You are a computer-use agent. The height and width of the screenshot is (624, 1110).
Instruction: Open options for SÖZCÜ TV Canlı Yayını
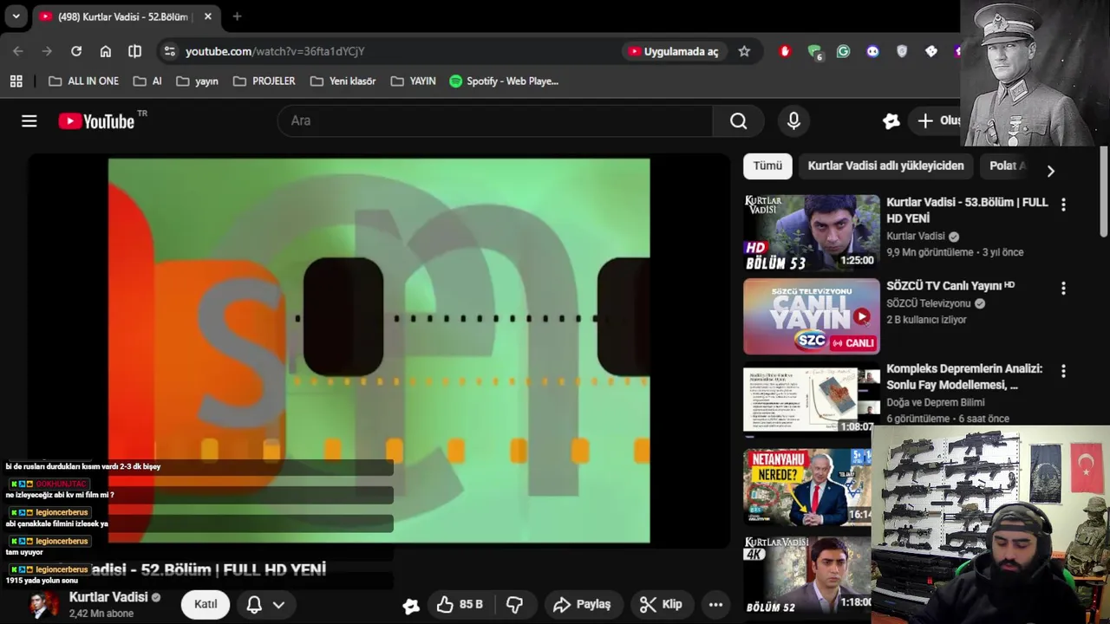(x=1063, y=288)
